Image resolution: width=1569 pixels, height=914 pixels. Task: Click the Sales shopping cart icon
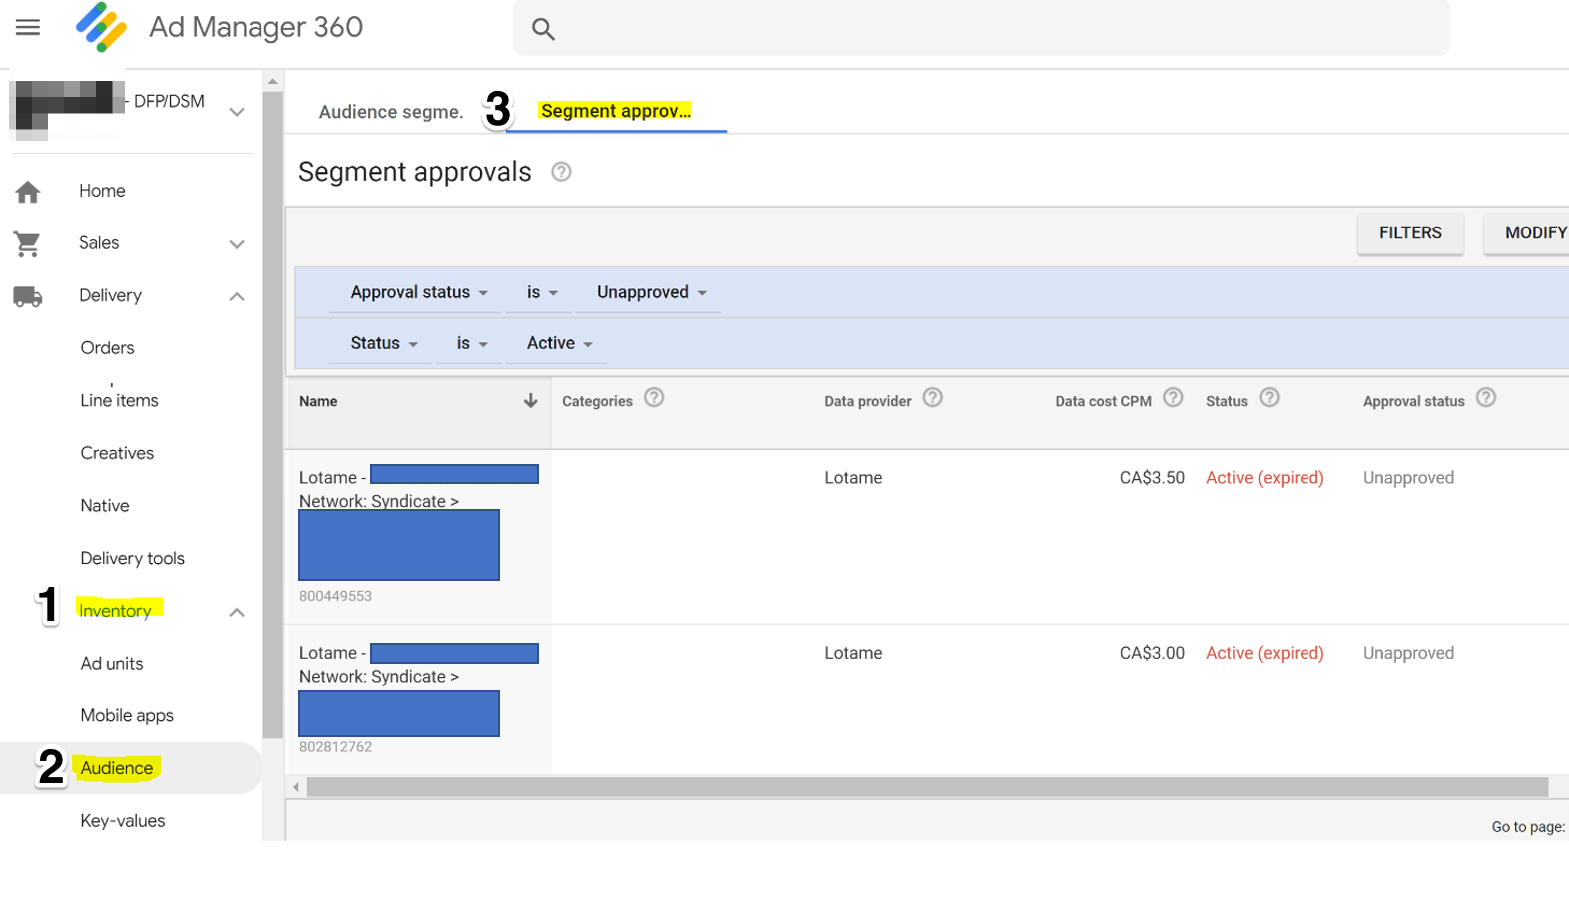click(x=27, y=243)
